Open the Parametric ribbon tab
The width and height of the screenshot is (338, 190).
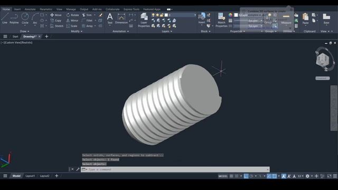pyautogui.click(x=46, y=9)
